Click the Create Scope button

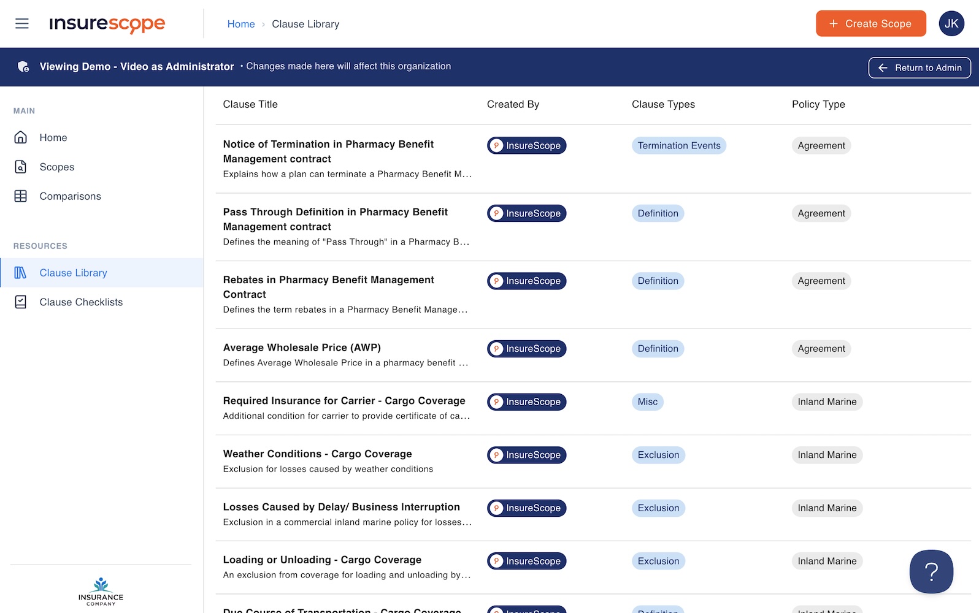870,24
